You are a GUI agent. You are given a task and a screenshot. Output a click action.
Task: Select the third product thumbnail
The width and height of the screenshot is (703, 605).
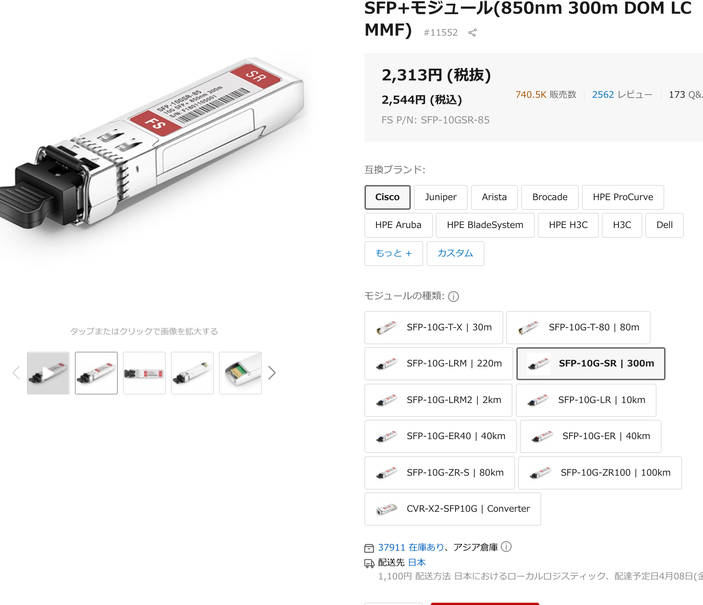point(144,373)
